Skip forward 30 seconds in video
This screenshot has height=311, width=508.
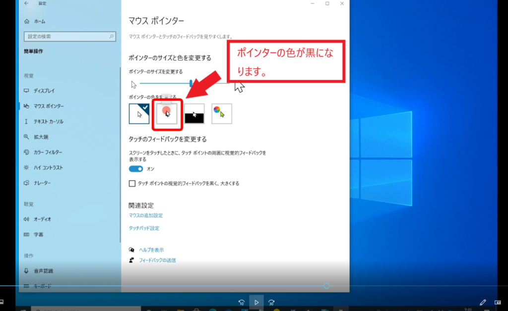(x=271, y=302)
